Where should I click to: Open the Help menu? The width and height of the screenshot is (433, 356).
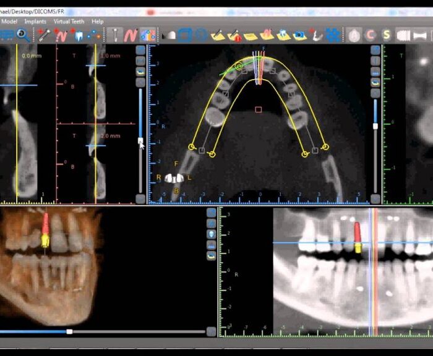[98, 21]
